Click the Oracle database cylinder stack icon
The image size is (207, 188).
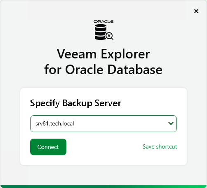101,32
